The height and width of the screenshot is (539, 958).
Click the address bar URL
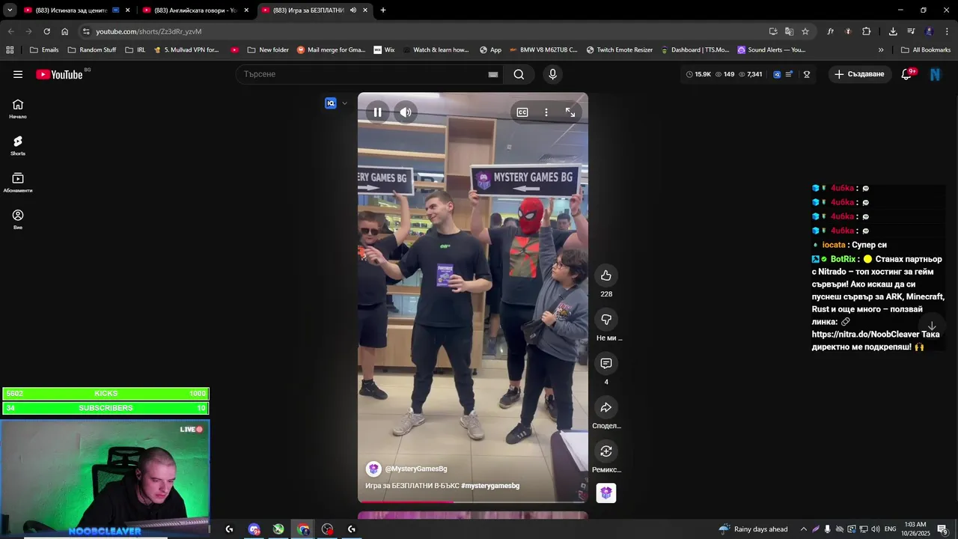tap(149, 31)
